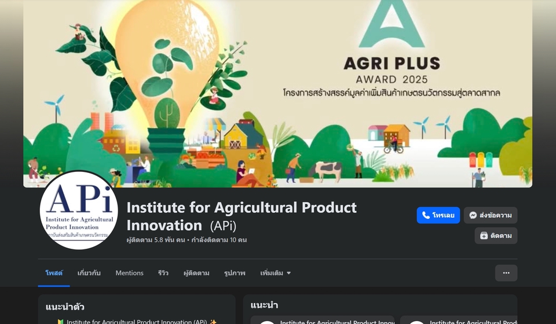The image size is (556, 324).
Task: Open the three-dots page options menu
Action: click(506, 273)
